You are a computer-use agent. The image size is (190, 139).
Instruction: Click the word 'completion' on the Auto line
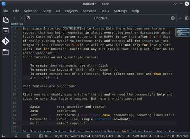coord(66,111)
